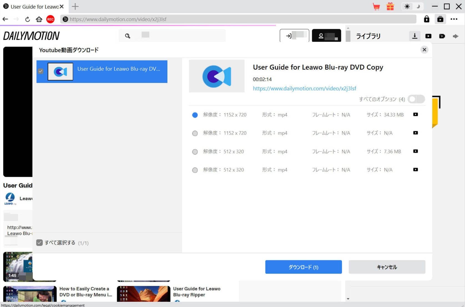This screenshot has height=307, width=465.
Task: Click the scroll up arrow near library panel
Action: (x=348, y=28)
